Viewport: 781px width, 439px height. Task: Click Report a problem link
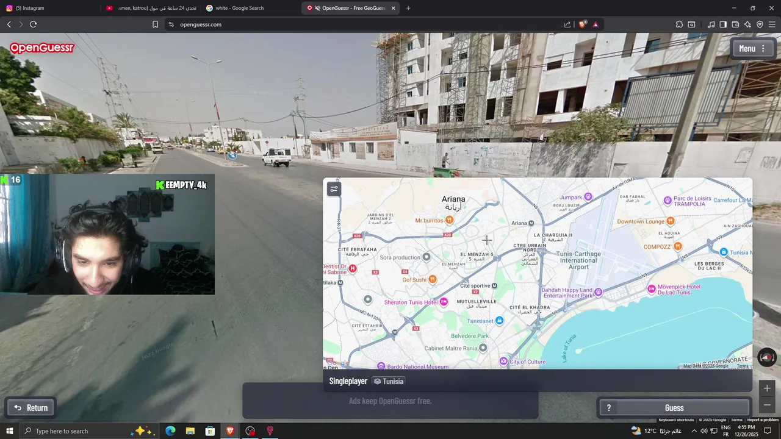click(762, 420)
